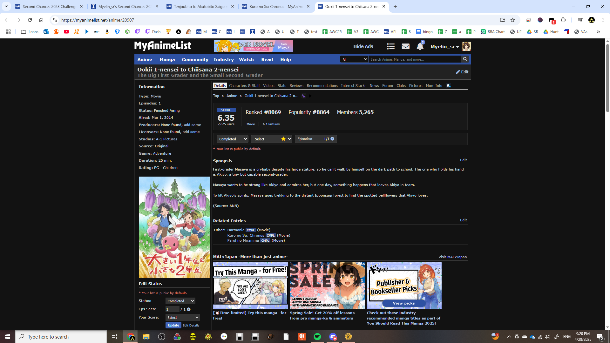Click the blue A icon after More Info

[x=448, y=86]
